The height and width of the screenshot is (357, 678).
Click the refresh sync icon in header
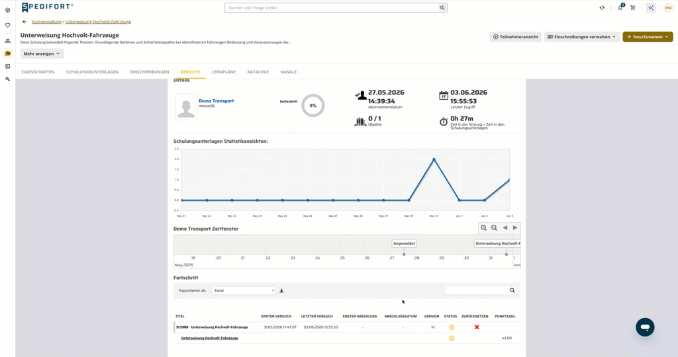pos(602,8)
